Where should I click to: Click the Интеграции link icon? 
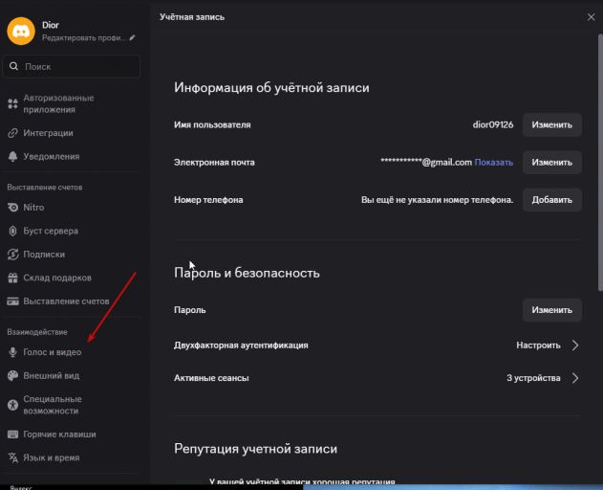click(12, 133)
